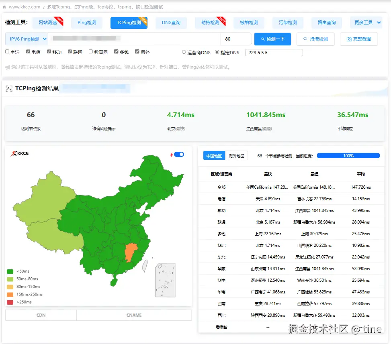Viewport: 391px width, 344px height.
Task: Click the port field showing 80
Action: coord(235,39)
